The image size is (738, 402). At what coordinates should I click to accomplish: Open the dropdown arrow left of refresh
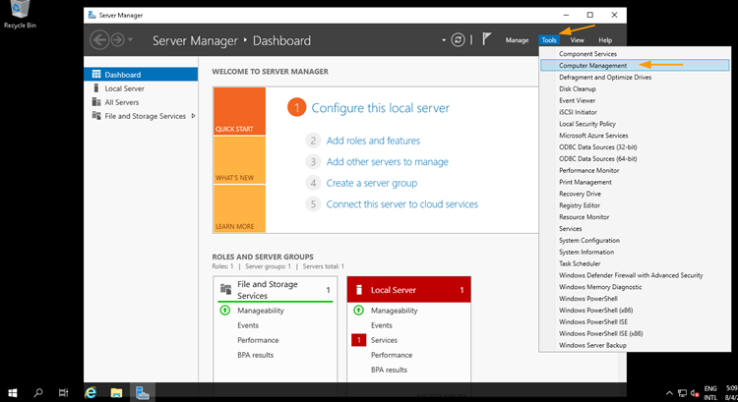(x=444, y=40)
